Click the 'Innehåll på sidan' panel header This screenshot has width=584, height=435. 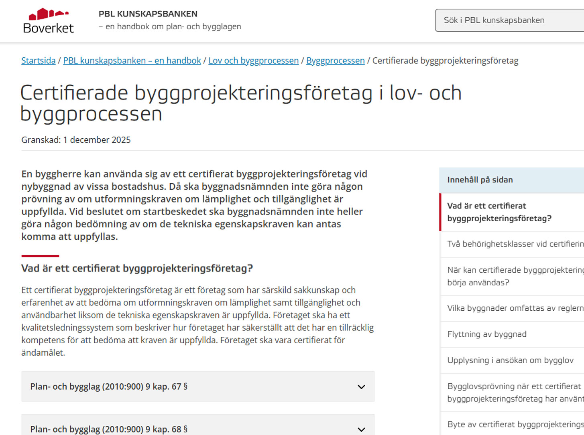click(x=480, y=180)
